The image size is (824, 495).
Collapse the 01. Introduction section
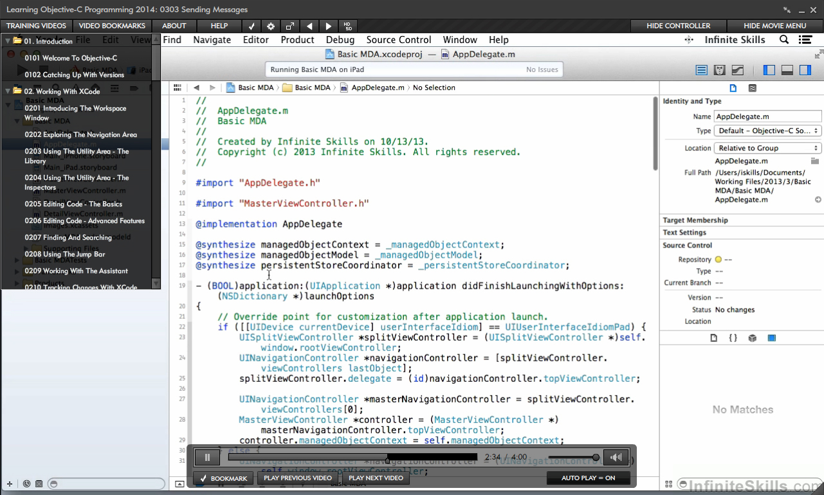tap(8, 41)
